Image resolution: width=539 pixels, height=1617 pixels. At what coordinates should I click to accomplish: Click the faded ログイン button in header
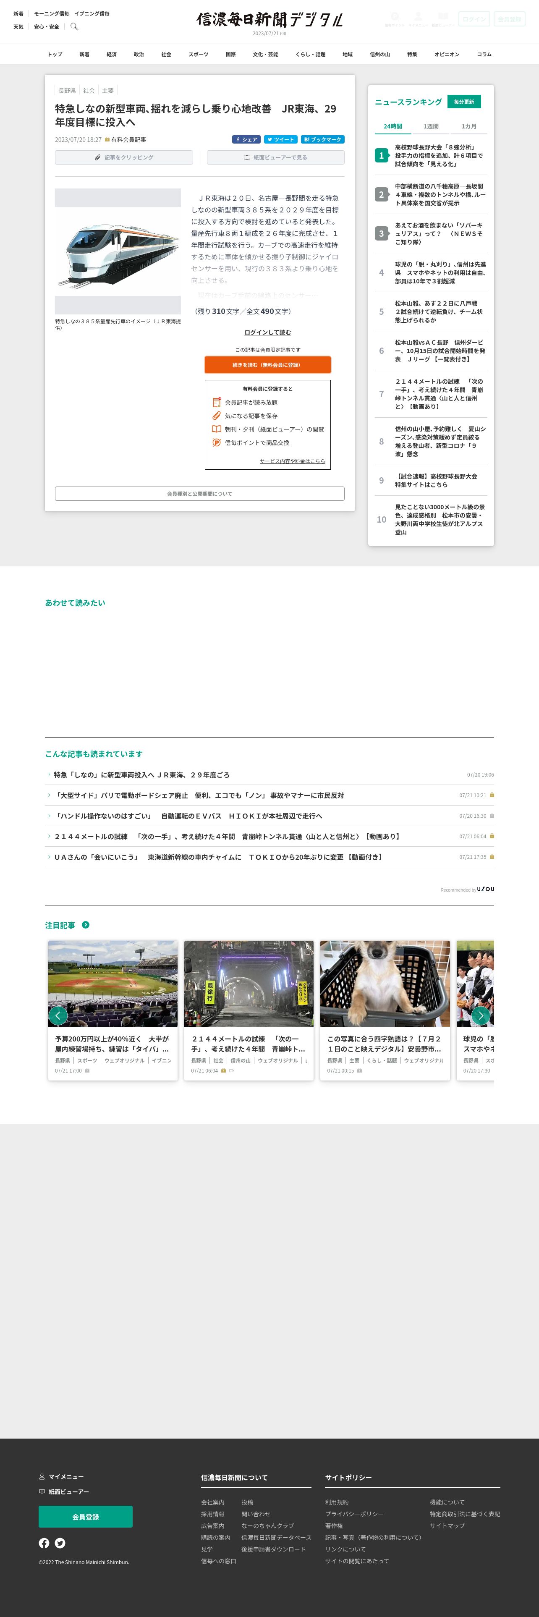474,19
